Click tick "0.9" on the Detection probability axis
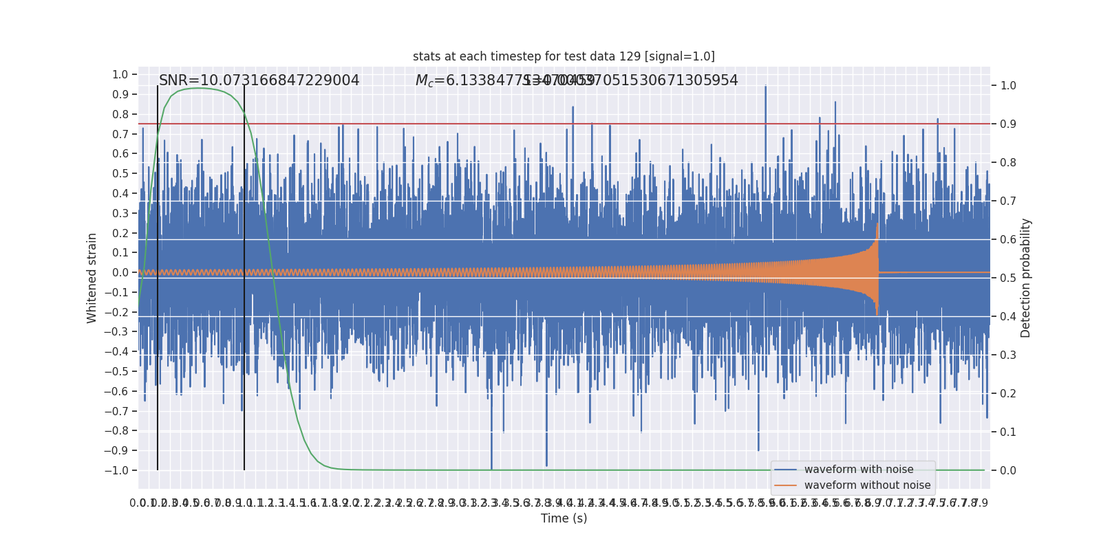Screen dimensions: 1101x550 tap(1008, 124)
